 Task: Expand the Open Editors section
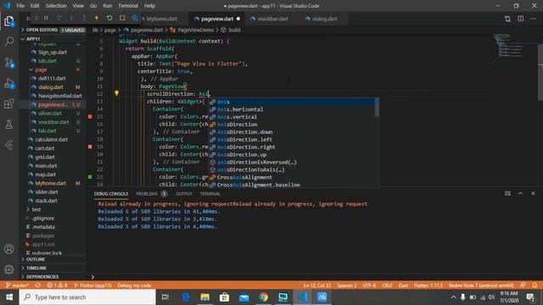53,30
